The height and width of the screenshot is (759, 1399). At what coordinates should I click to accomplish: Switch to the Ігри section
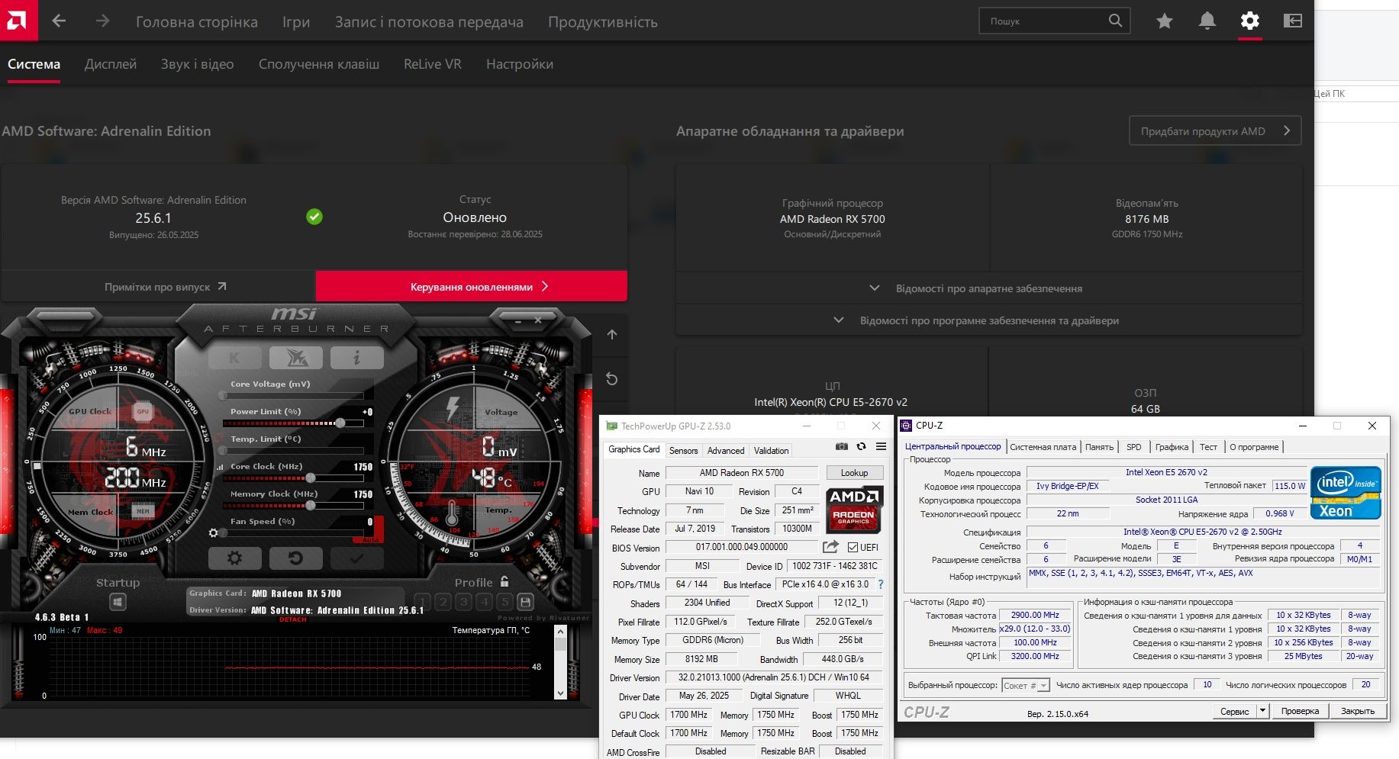[296, 21]
